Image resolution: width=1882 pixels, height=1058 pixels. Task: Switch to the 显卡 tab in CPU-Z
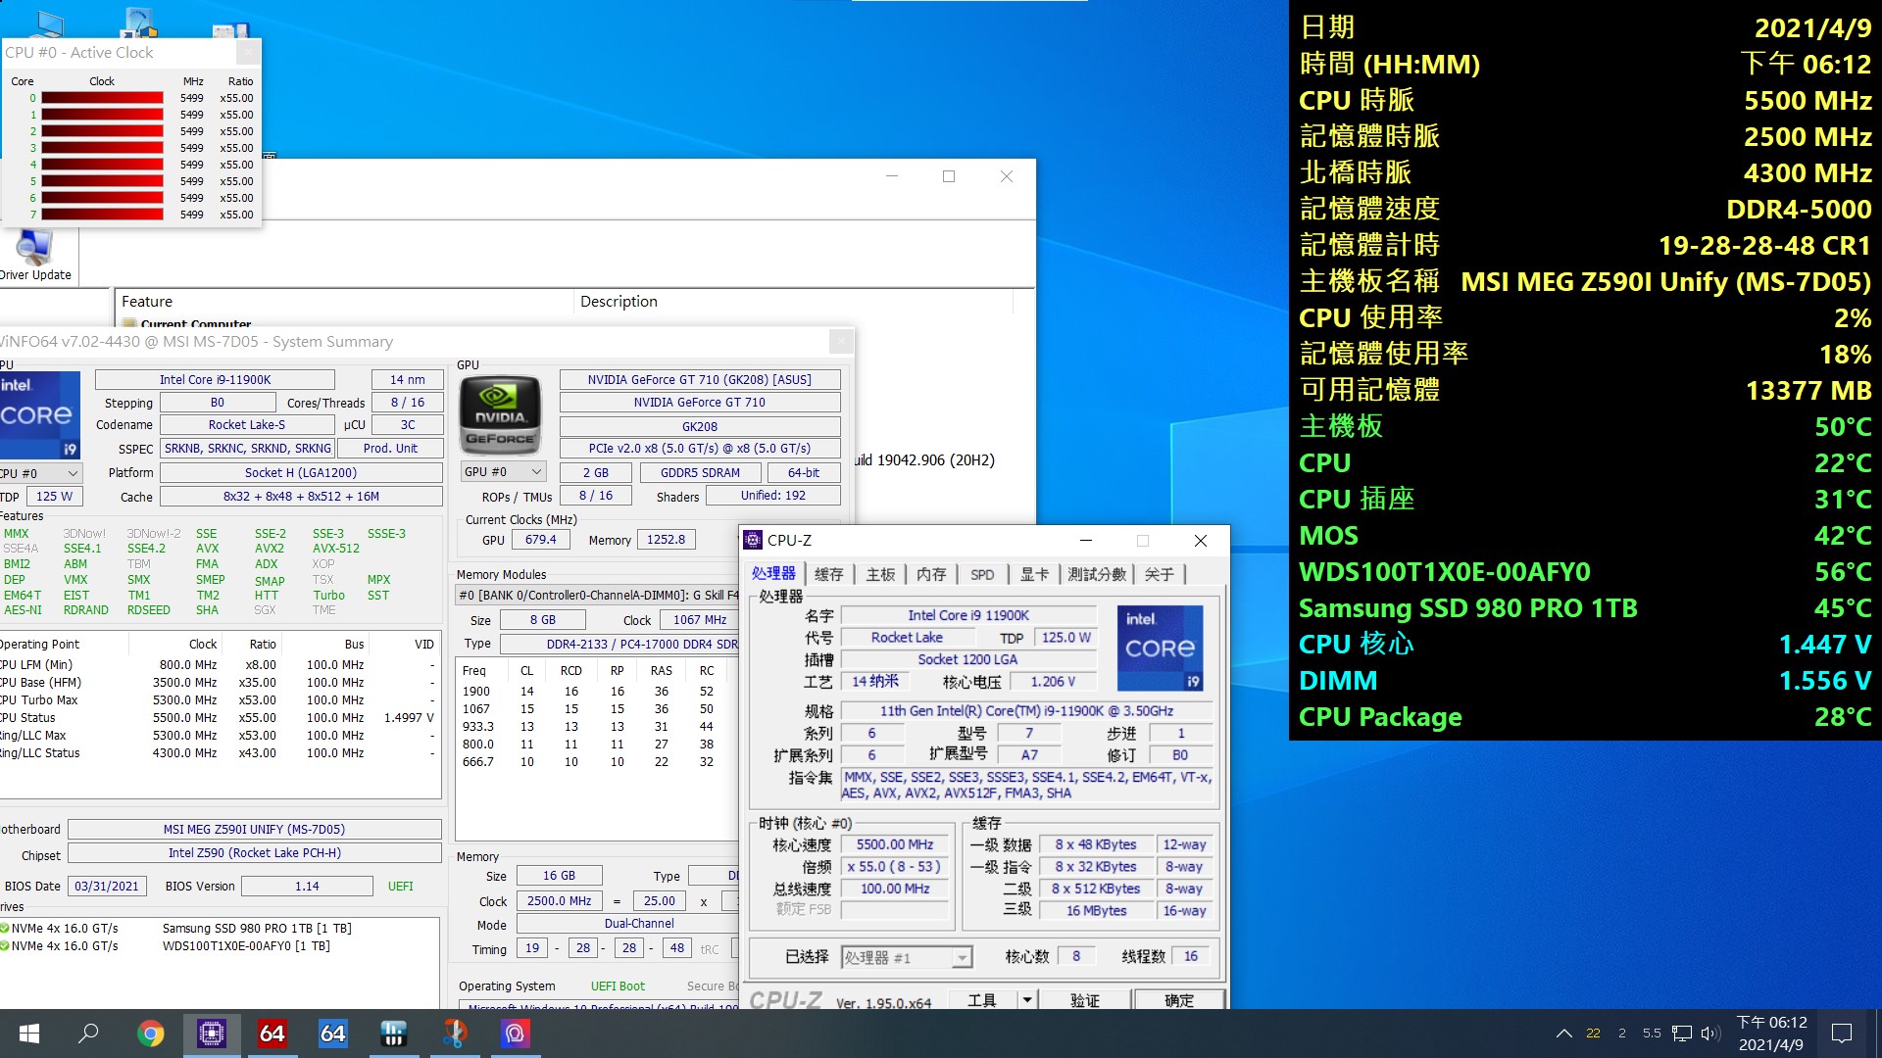pyautogui.click(x=1034, y=574)
